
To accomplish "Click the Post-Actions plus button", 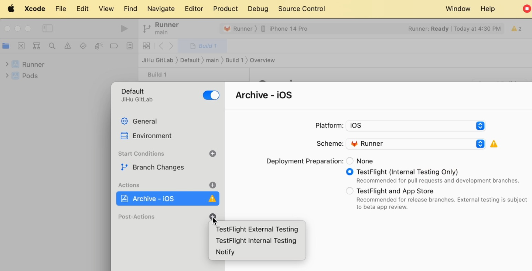I will [212, 217].
